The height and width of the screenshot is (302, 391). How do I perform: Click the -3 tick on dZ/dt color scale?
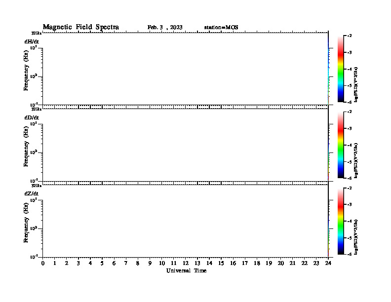point(350,205)
